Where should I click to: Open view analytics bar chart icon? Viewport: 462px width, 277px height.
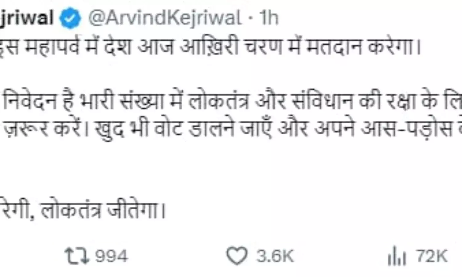397,257
